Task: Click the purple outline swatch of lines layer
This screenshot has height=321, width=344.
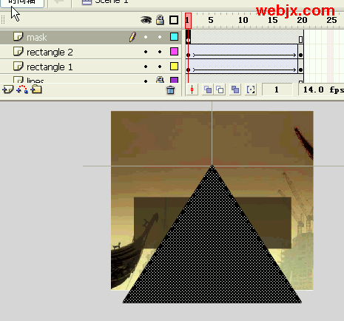Action: tap(174, 80)
